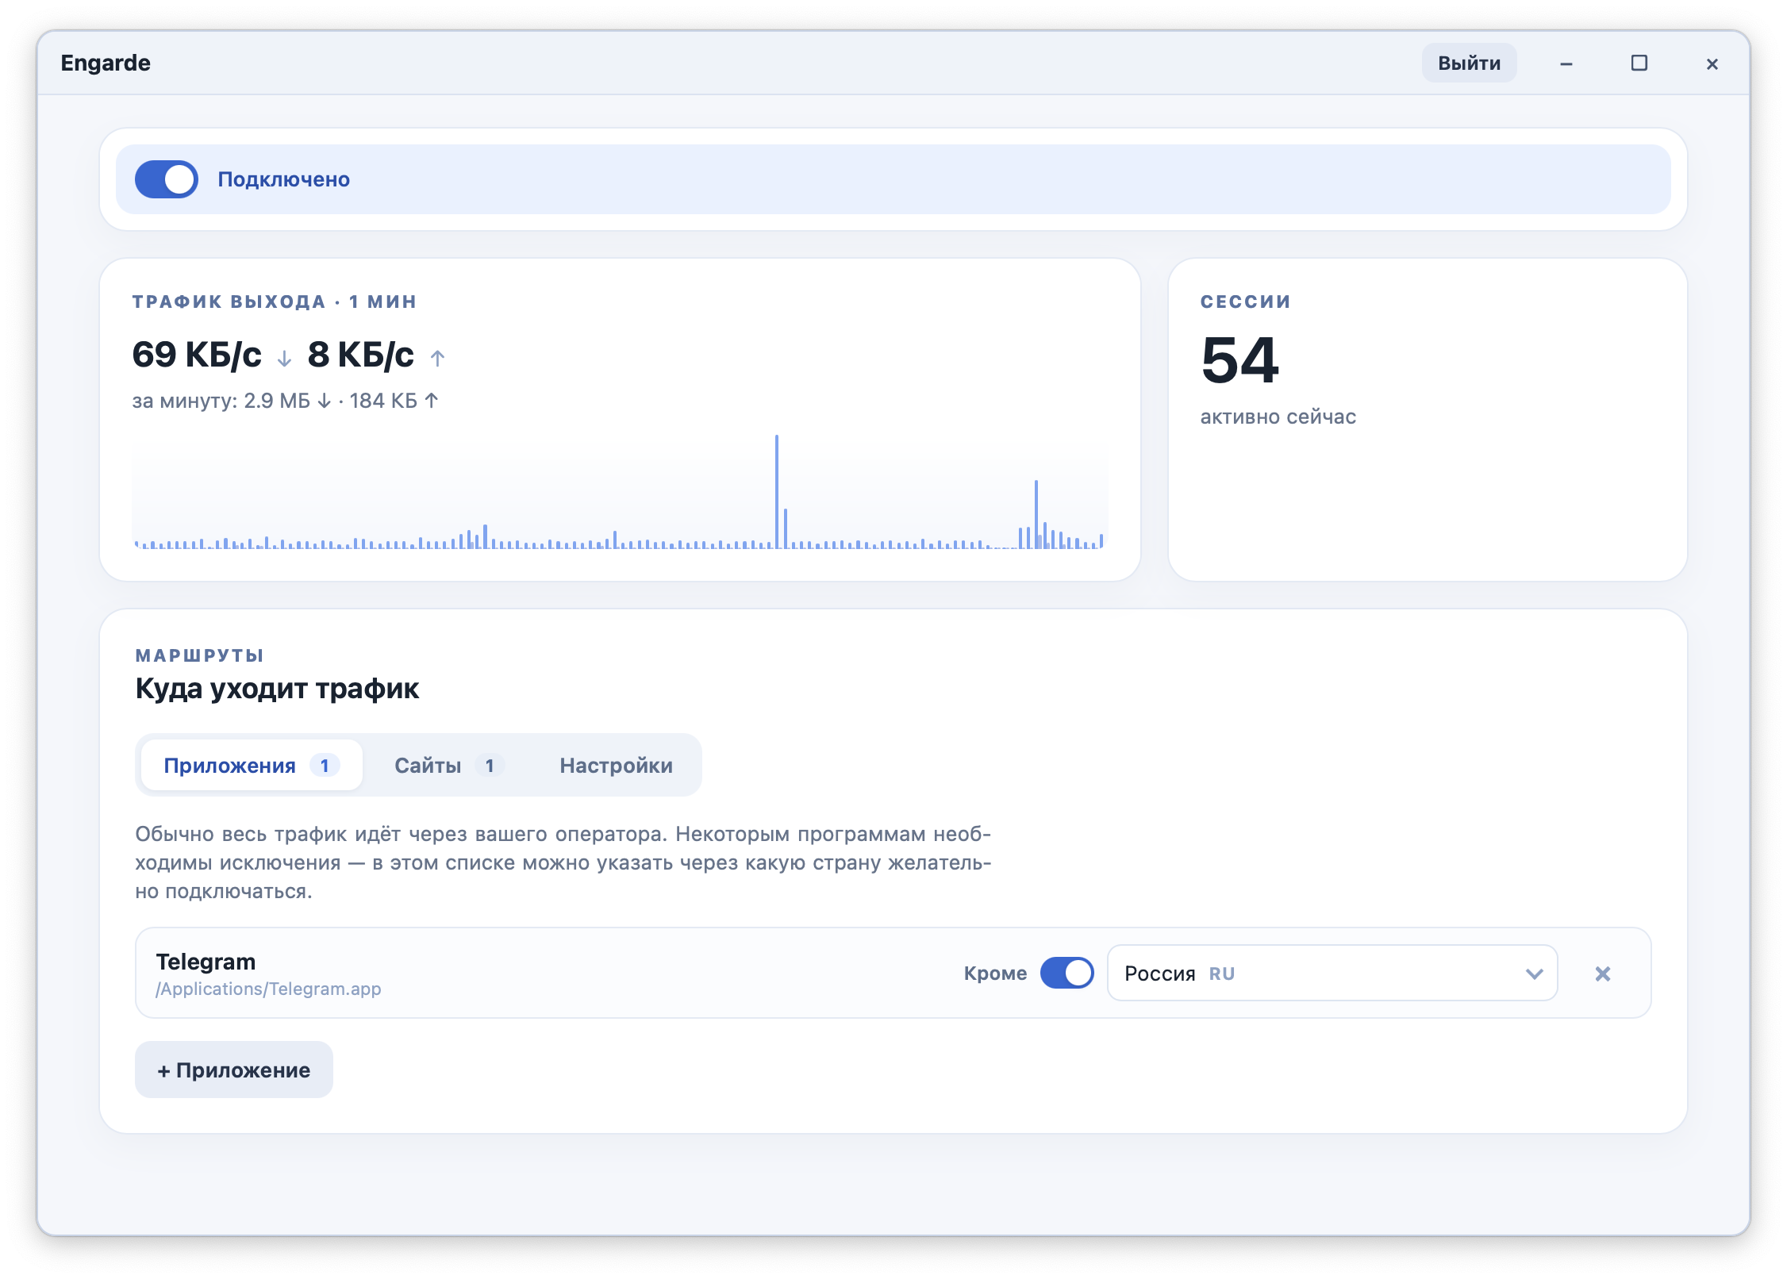Click the tallest spike in the traffic chart
Screen dimensions: 1787x1279
[777, 491]
